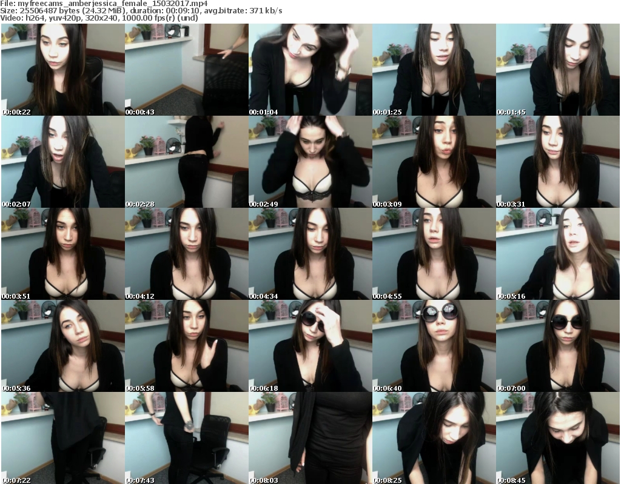Click the 00:03:09 video frame
The width and height of the screenshot is (621, 484).
point(434,162)
